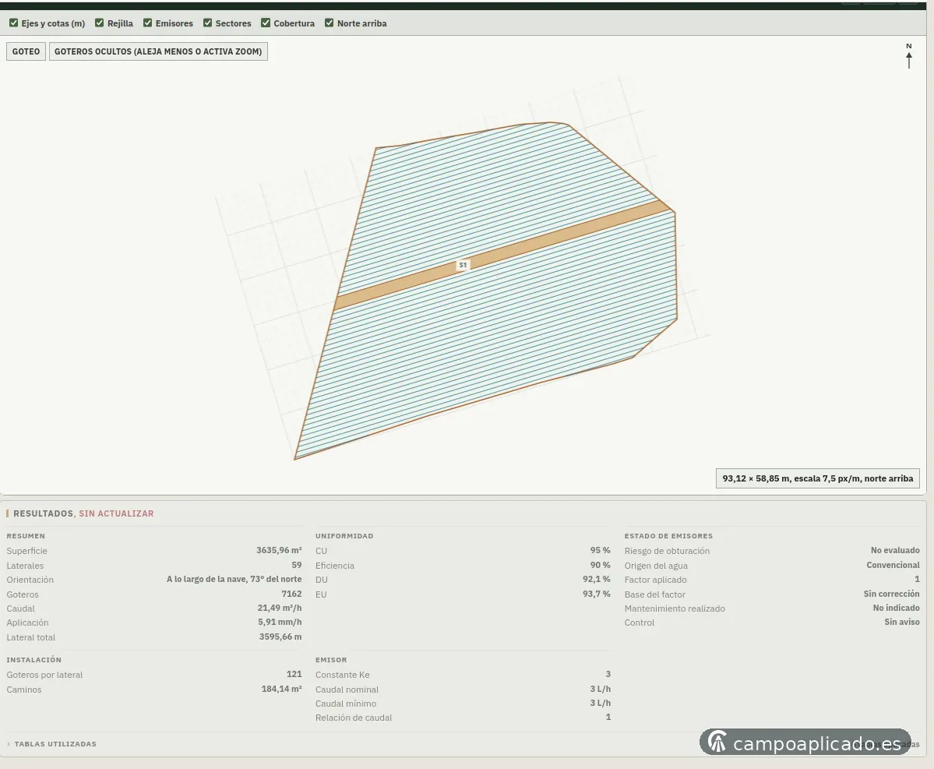Click the Orientación result row
The width and height of the screenshot is (934, 769).
[154, 580]
